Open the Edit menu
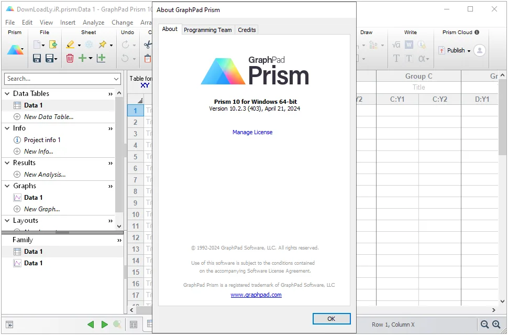This screenshot has width=508, height=335. click(x=27, y=23)
